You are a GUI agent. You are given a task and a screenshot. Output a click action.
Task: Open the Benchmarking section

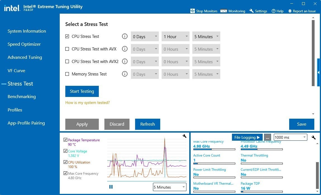pos(22,97)
